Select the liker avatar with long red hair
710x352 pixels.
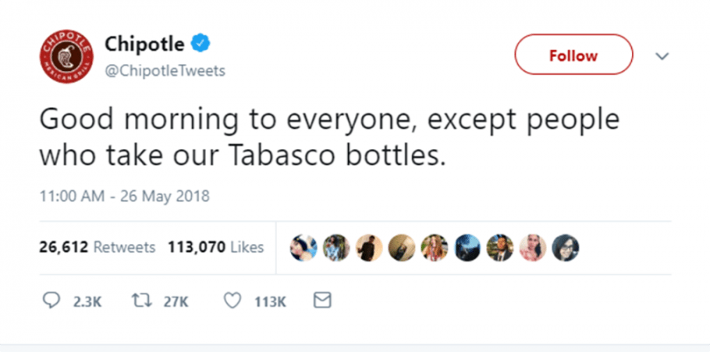(x=436, y=247)
